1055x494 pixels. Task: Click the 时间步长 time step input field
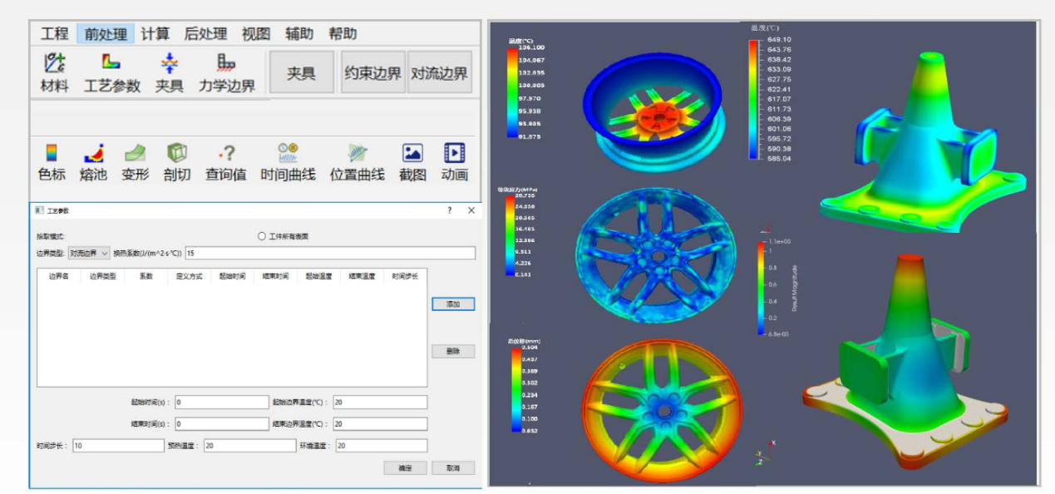tap(118, 446)
